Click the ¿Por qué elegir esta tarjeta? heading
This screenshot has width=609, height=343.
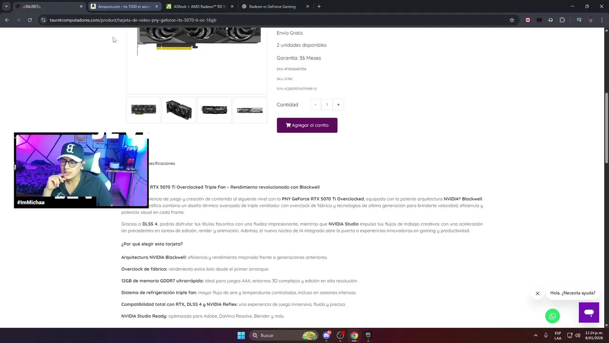pyautogui.click(x=152, y=244)
